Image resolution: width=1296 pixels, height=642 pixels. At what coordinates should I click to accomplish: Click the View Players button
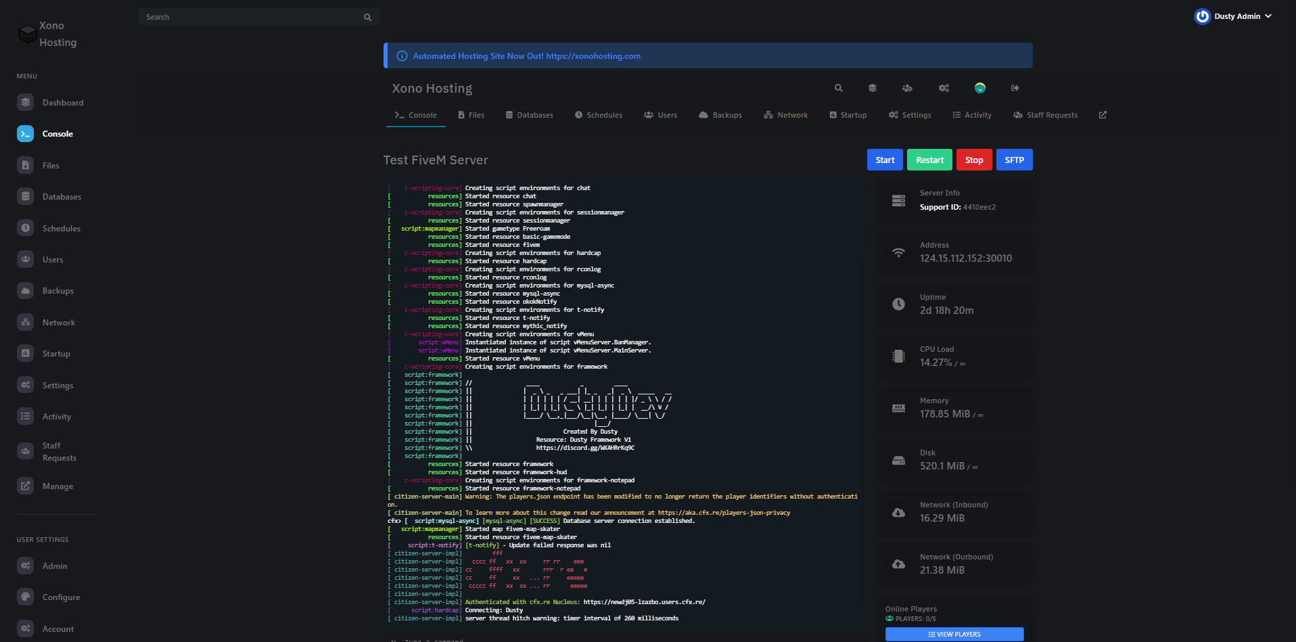pos(954,634)
